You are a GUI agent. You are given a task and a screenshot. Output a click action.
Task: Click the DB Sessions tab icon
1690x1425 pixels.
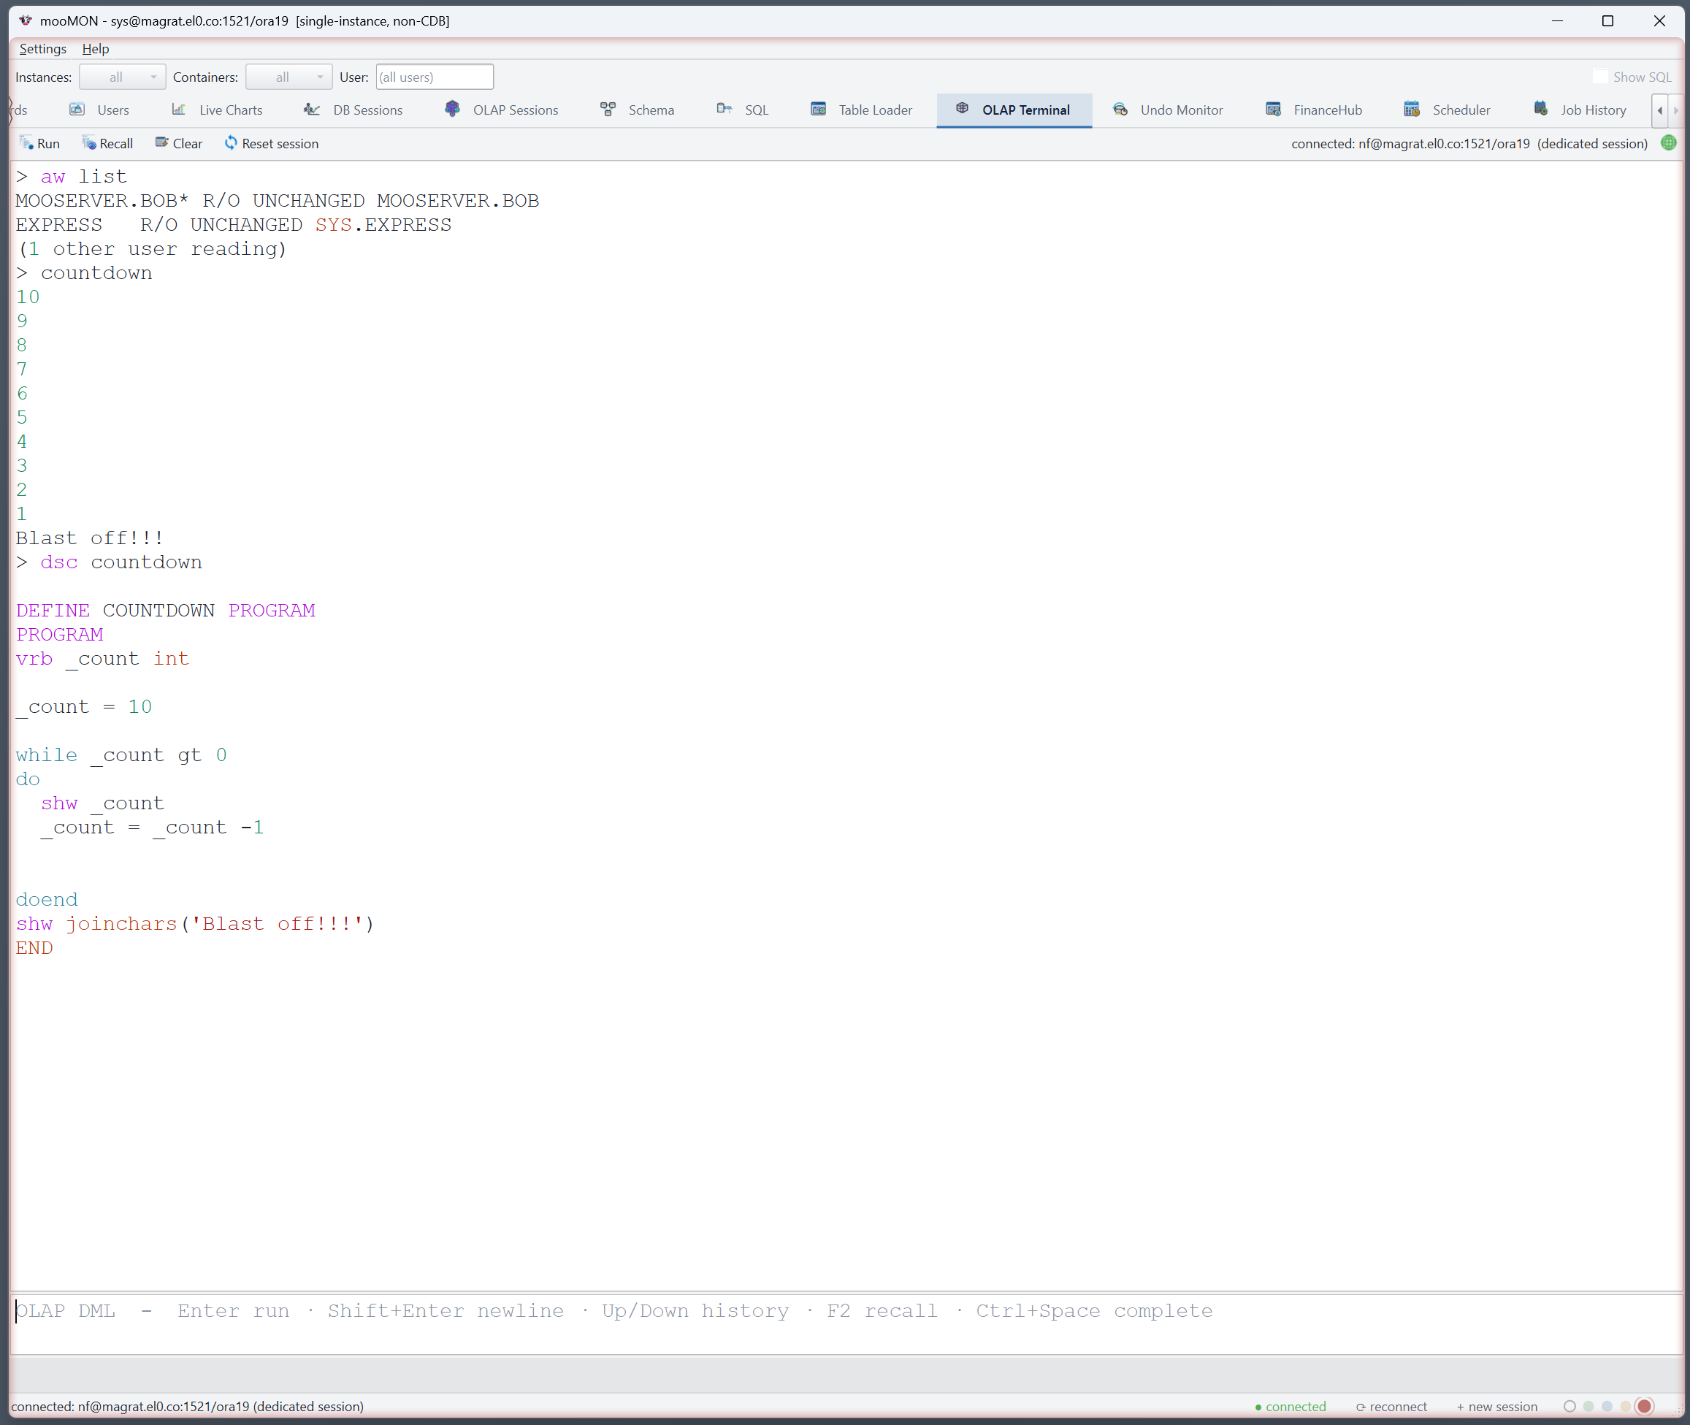[x=312, y=109]
